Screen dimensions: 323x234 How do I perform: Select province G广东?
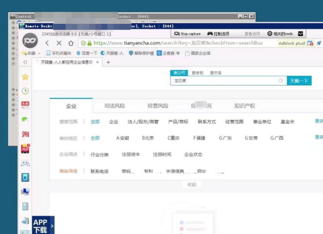tap(225, 138)
